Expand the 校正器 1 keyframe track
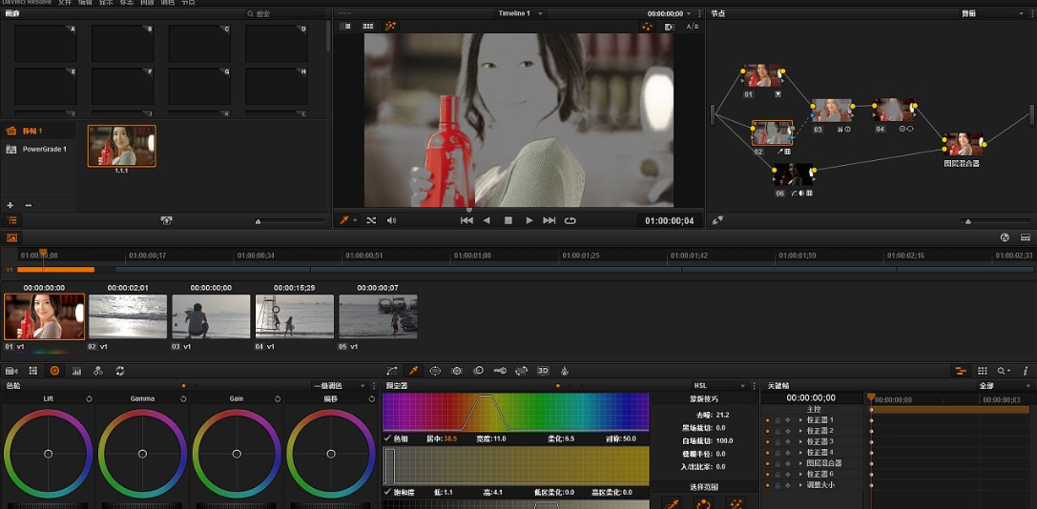This screenshot has width=1037, height=509. tap(800, 419)
